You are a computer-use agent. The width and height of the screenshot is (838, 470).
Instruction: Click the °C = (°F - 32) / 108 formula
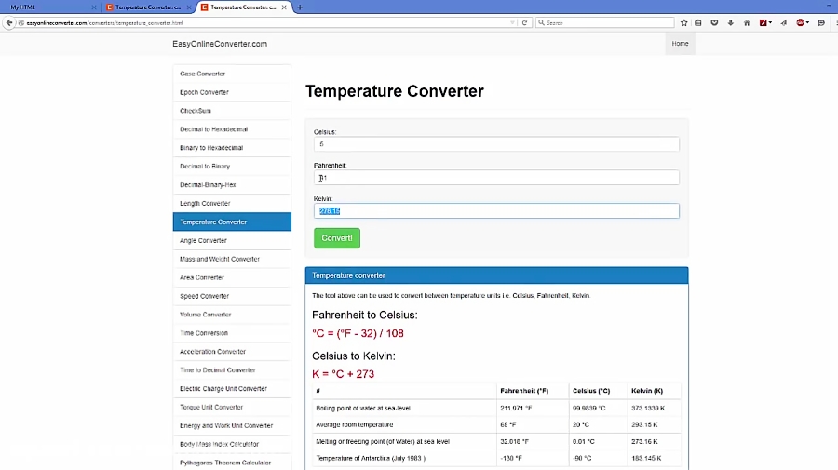[358, 333]
